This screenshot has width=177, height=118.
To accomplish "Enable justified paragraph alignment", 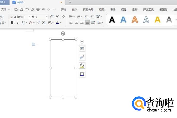I will 87,23.
